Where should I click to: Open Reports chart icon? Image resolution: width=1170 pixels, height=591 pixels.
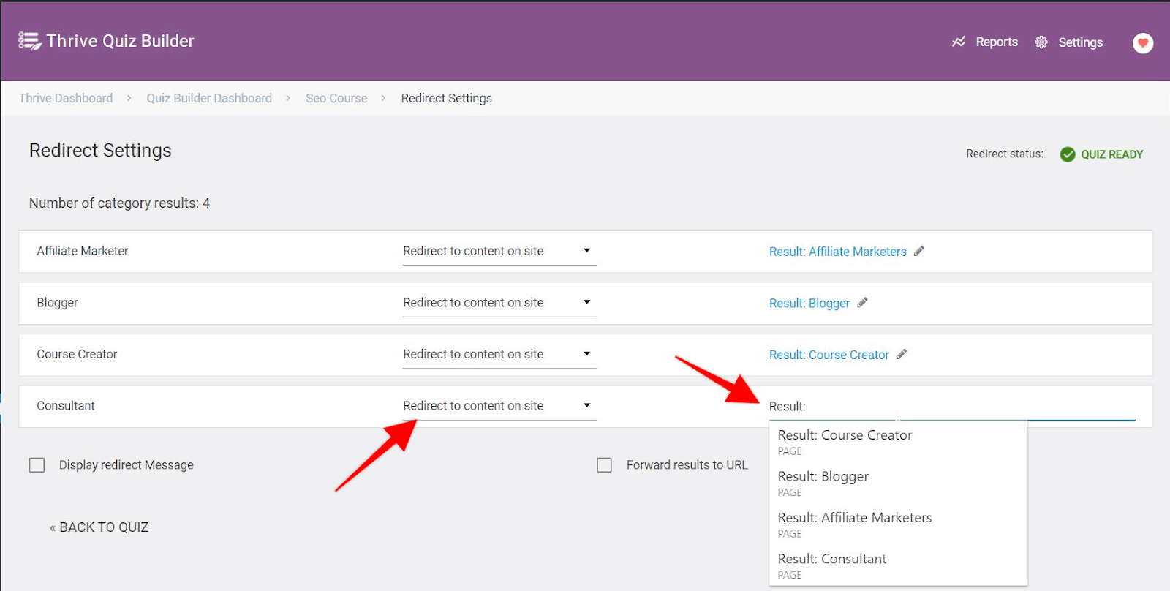click(959, 42)
